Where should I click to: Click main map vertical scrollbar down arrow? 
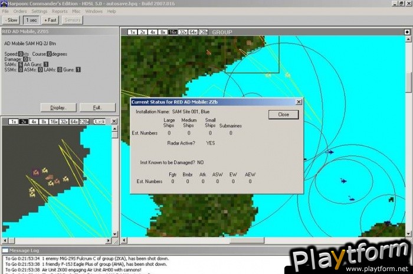click(408, 234)
